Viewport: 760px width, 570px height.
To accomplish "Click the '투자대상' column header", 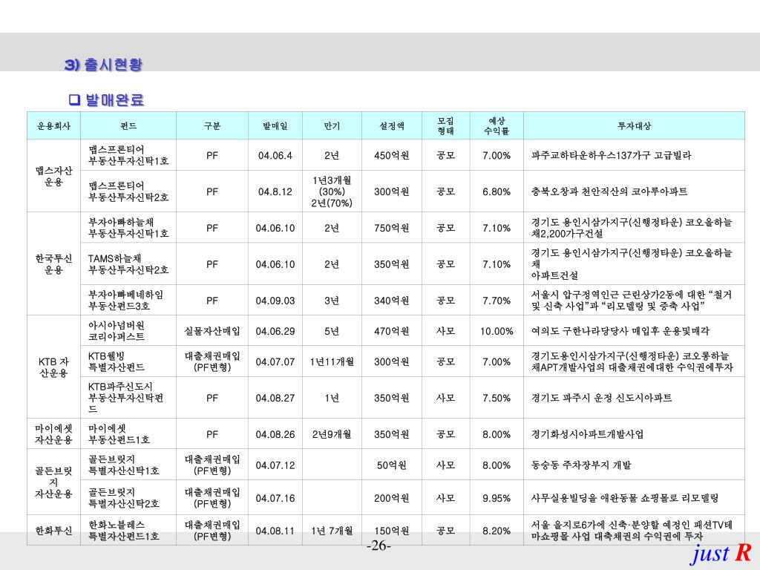I will click(634, 126).
